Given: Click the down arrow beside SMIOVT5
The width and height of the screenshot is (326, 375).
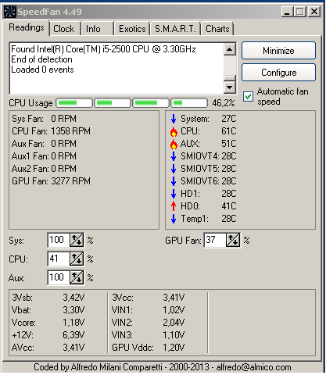Looking at the screenshot, I should coord(174,169).
